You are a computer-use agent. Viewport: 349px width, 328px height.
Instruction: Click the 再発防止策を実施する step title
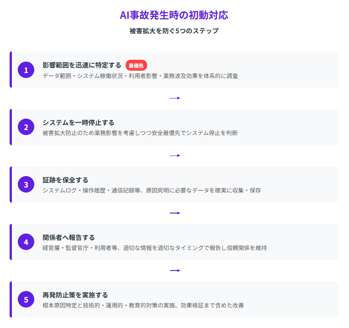75,295
